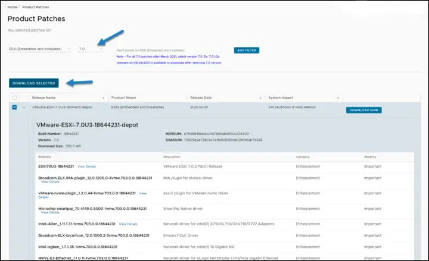Click the Product Patches page heading
Screen dimensions: 429x261
36,18
